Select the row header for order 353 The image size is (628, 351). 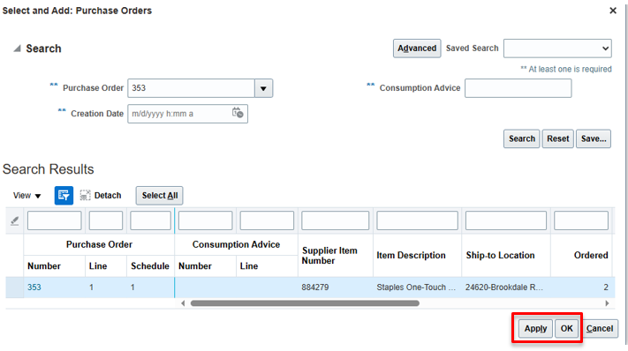[14, 288]
